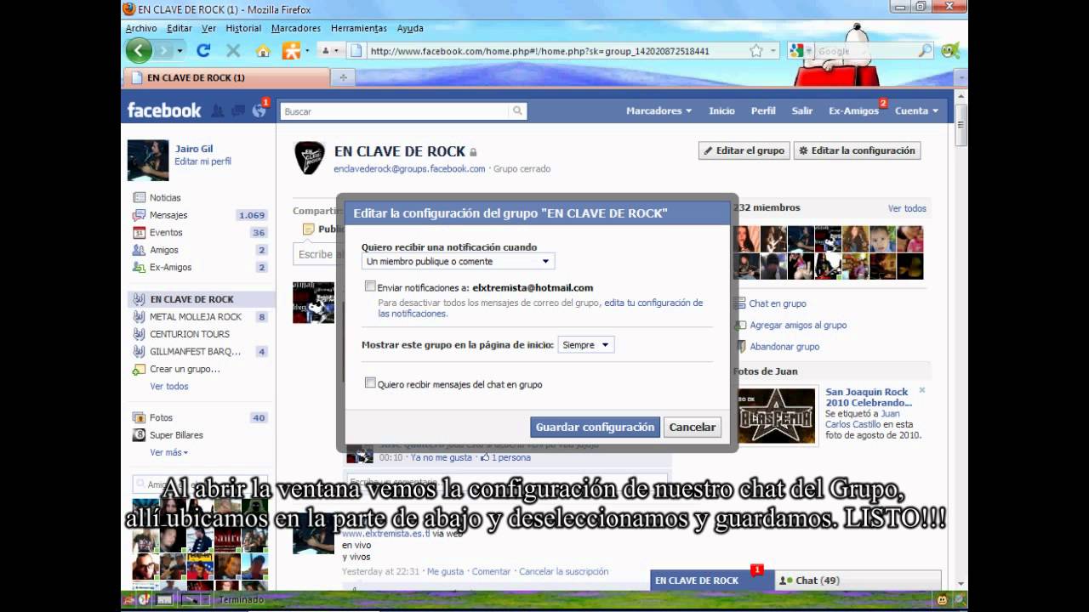Image resolution: width=1089 pixels, height=612 pixels.
Task: Toggle group chat messages checkbox
Action: click(370, 383)
